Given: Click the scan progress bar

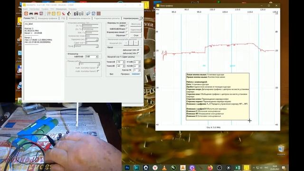Looking at the screenshot, I should [136, 74].
